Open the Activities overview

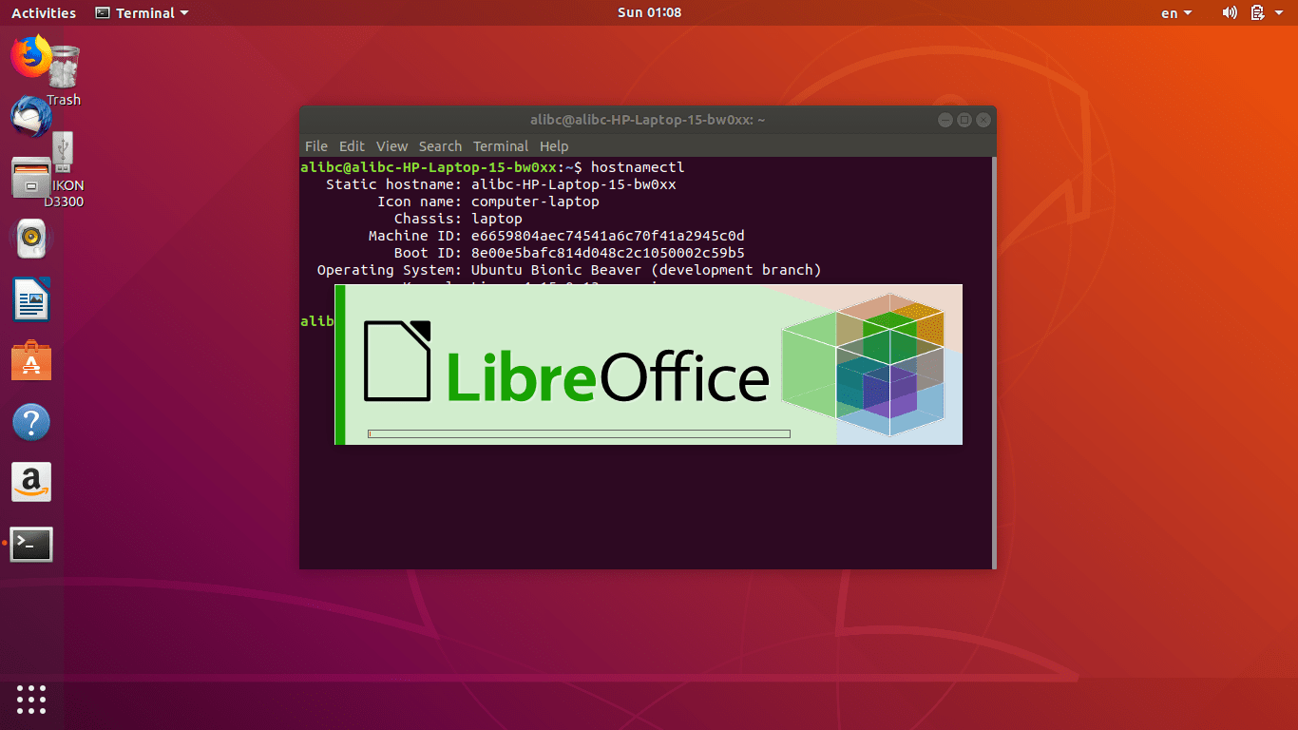tap(44, 13)
